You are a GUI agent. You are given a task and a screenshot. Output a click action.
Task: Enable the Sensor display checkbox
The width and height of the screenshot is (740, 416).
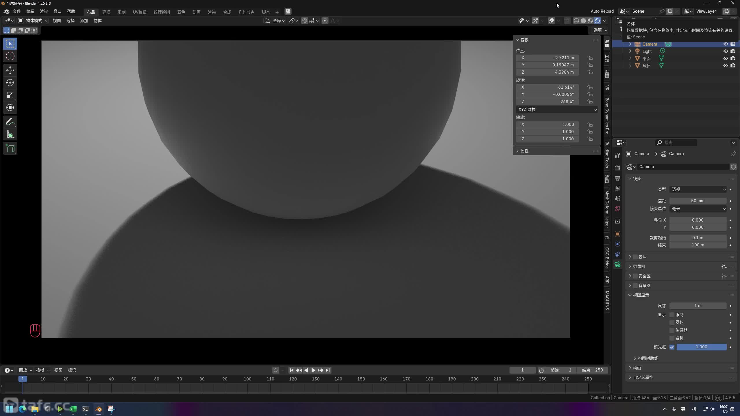(672, 330)
